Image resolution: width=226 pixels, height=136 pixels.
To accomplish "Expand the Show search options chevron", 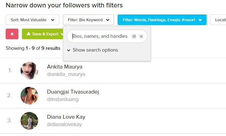I will (69, 50).
